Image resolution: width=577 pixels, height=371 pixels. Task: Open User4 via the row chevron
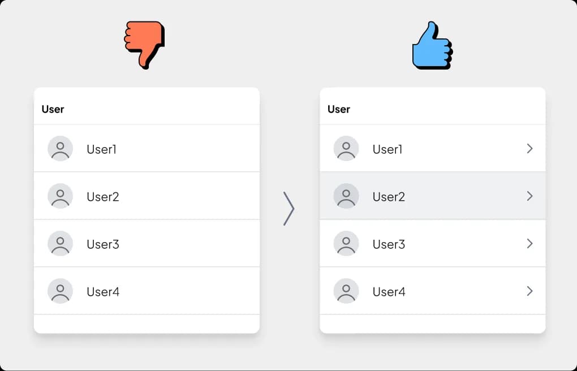point(529,291)
